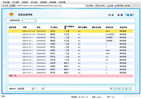Screen dimensions: 141x99
Task: Click the 帐套 account status entry
Action: [97, 97]
